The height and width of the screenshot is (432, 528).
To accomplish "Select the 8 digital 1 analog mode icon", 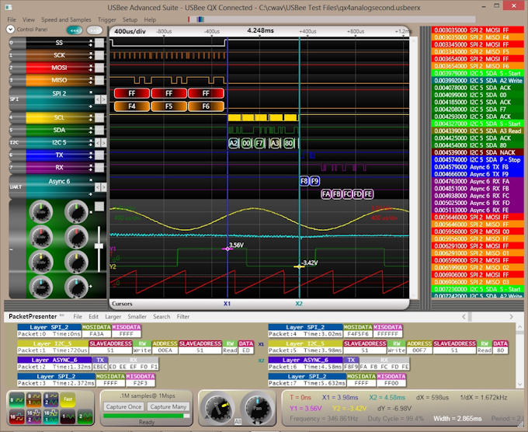I will pyautogui.click(x=33, y=399).
